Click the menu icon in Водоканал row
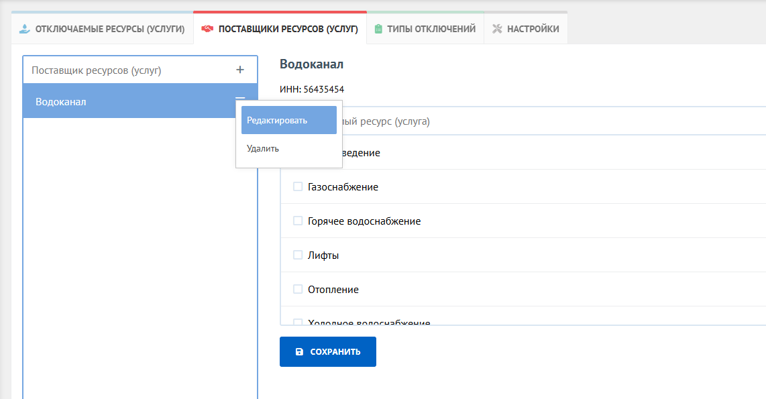The width and height of the screenshot is (766, 399). click(240, 98)
